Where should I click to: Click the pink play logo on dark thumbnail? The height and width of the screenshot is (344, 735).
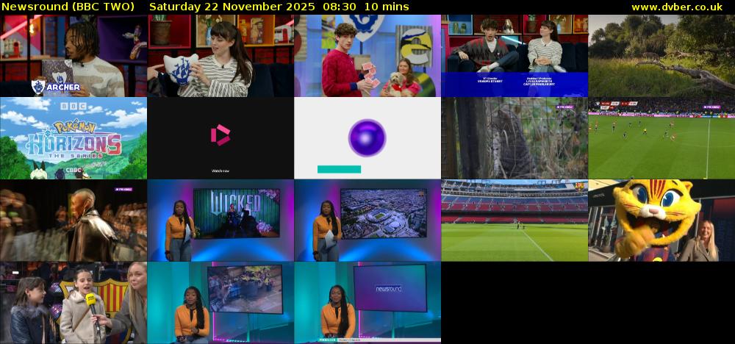(220, 135)
